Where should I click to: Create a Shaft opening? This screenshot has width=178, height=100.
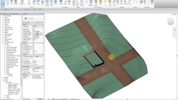point(118,2)
